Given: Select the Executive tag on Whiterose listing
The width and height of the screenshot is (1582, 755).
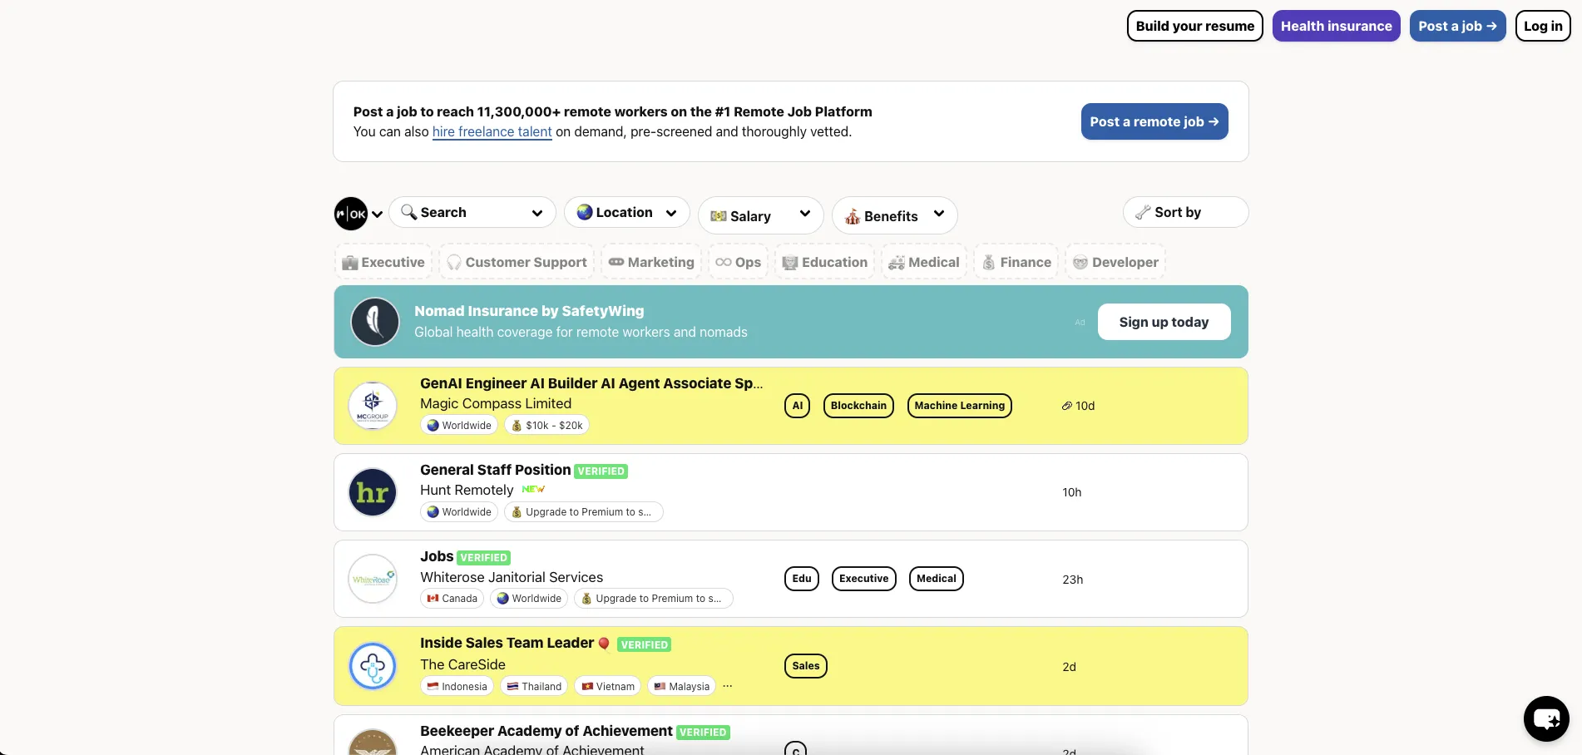Looking at the screenshot, I should [x=864, y=579].
